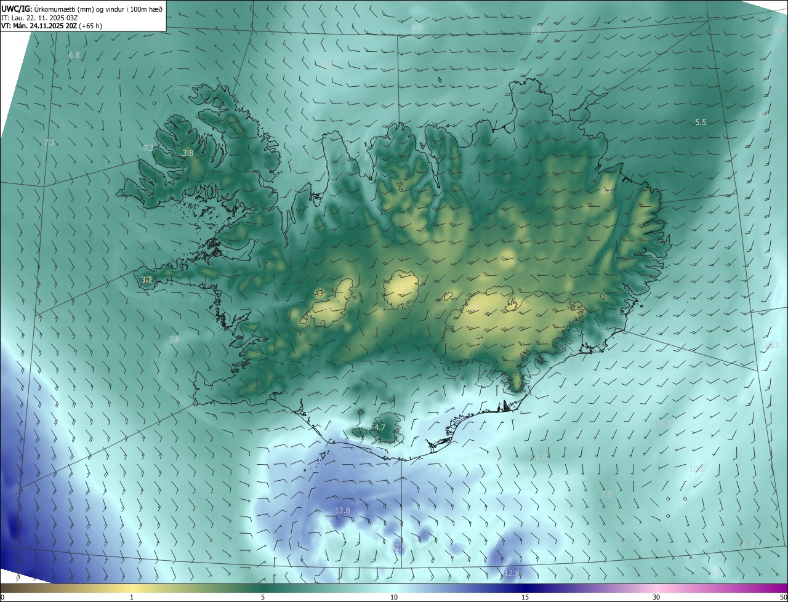The height and width of the screenshot is (602, 788).
Task: Click the 10.0 value southeast of Iceland
Action: [697, 469]
